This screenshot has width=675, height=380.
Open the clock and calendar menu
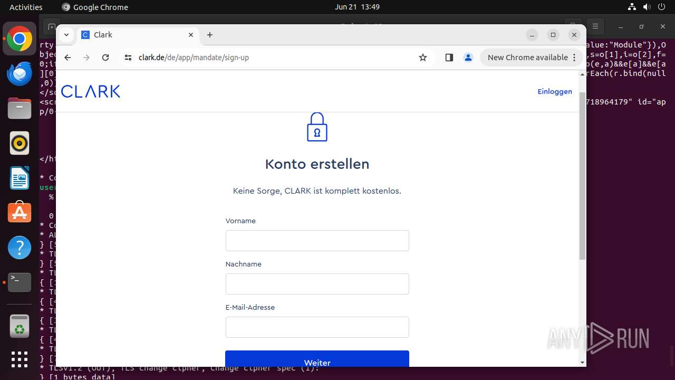(357, 7)
